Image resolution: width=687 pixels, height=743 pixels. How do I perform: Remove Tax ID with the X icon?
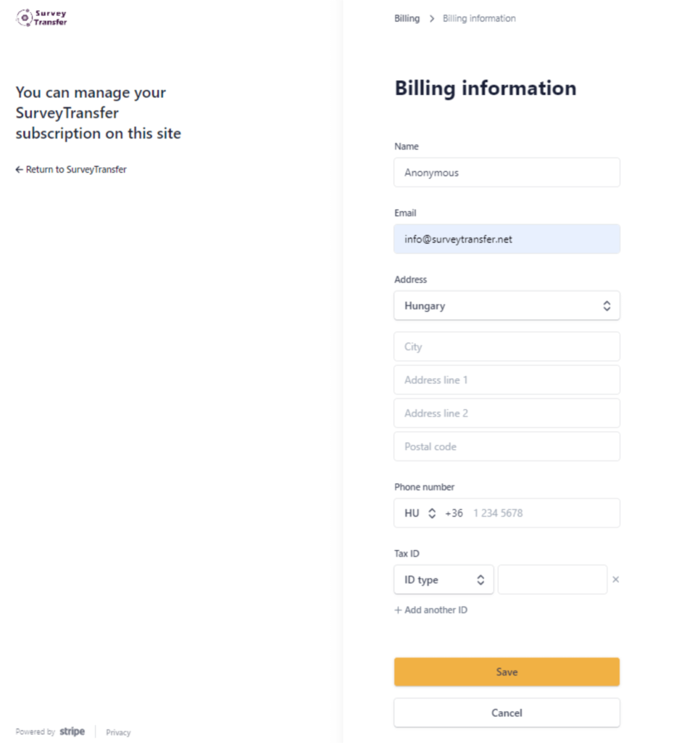(x=615, y=580)
